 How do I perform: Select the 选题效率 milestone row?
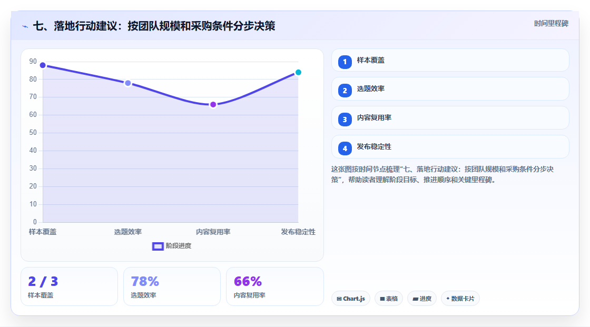click(x=450, y=89)
